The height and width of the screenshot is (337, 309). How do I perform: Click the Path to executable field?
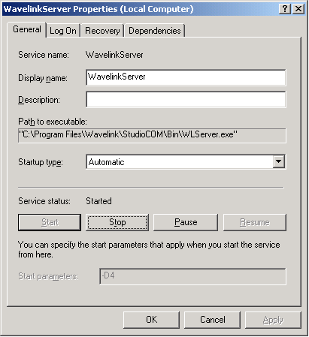(152, 135)
